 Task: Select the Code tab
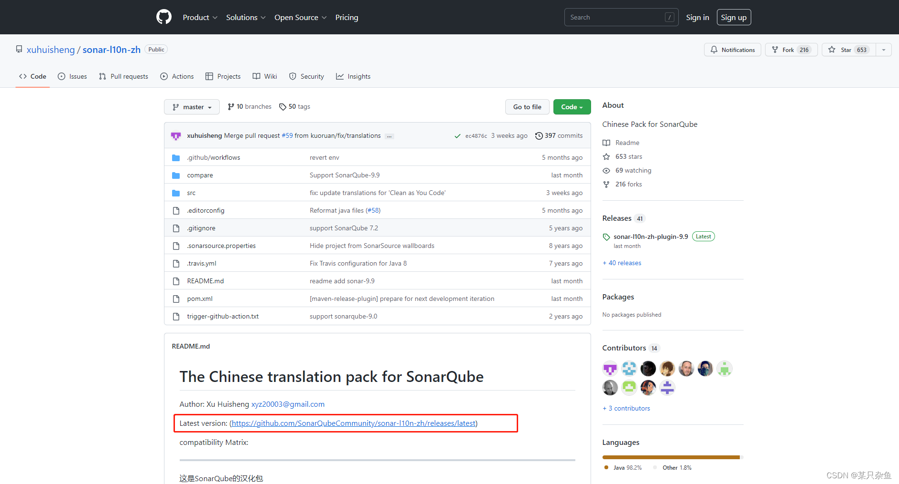pos(32,76)
